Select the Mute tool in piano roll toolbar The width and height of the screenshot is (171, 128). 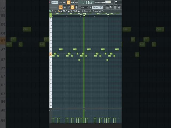66,11
